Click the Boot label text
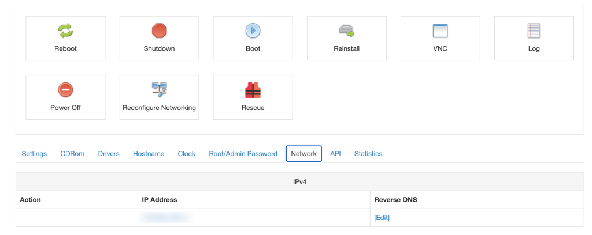The height and width of the screenshot is (235, 592). (253, 48)
